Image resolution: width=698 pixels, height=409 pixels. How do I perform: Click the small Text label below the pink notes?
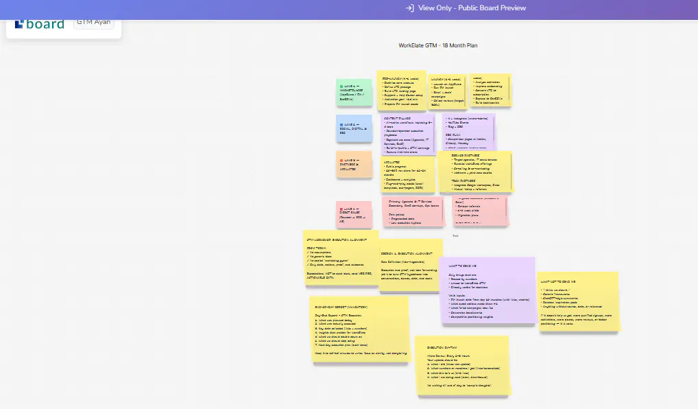455,235
